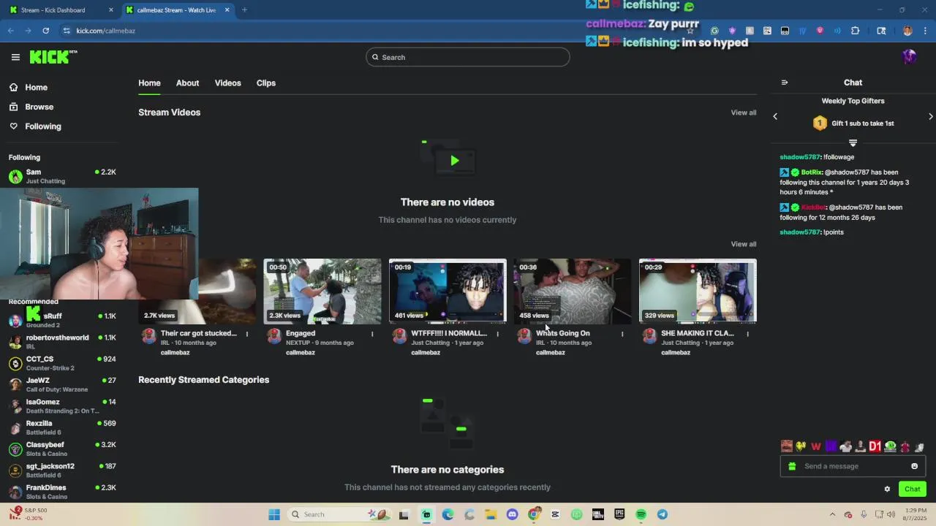Open Discord from the taskbar

point(512,514)
